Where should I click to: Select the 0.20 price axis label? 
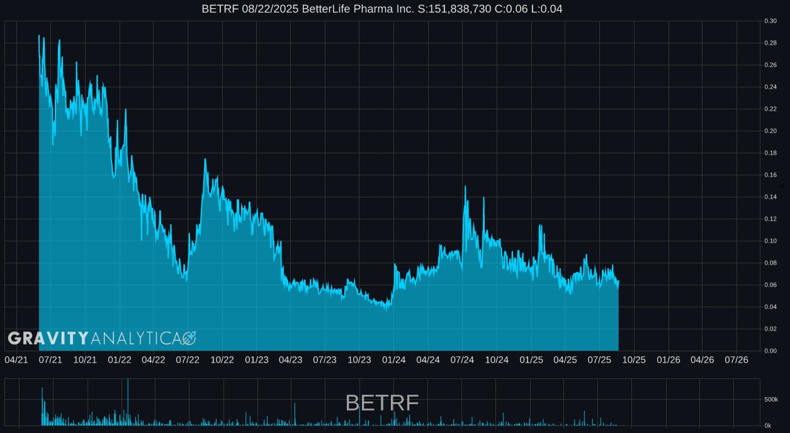[x=770, y=131]
